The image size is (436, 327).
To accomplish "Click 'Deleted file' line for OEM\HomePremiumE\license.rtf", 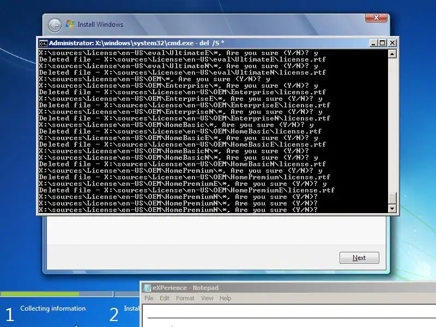I will (x=186, y=190).
